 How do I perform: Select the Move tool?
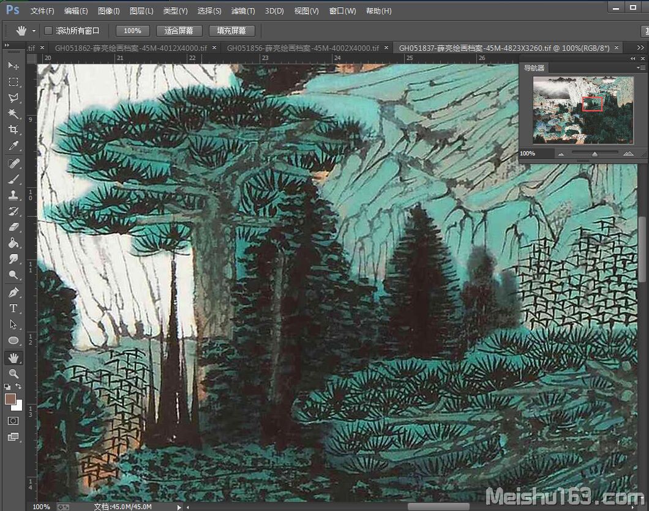[x=13, y=66]
